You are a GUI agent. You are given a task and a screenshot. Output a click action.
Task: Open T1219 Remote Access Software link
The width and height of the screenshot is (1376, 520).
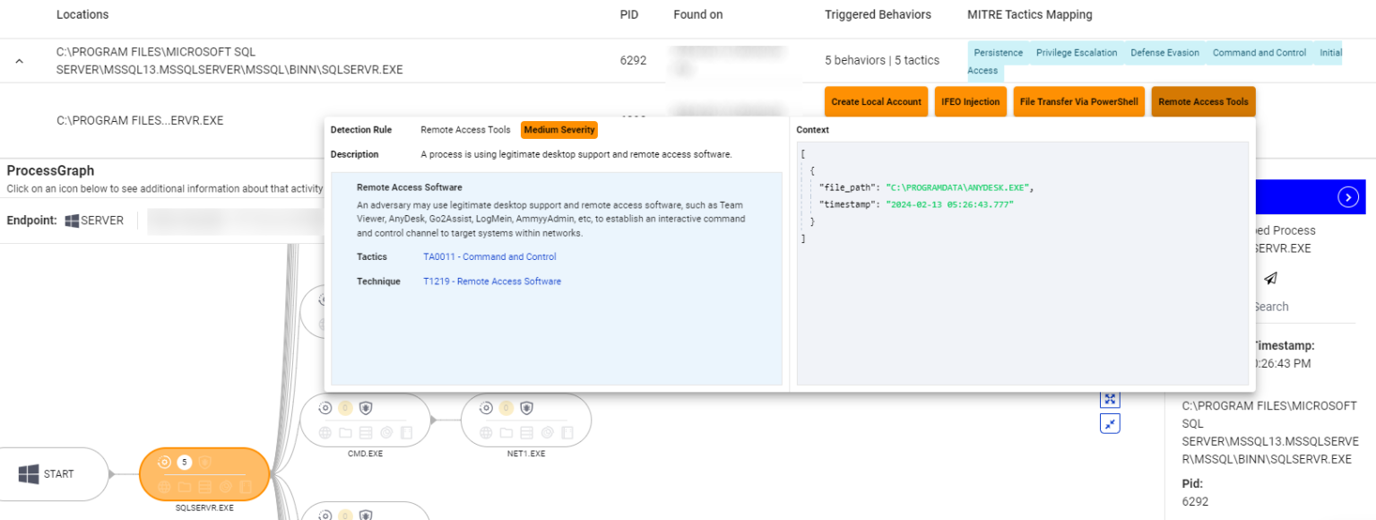coord(492,282)
